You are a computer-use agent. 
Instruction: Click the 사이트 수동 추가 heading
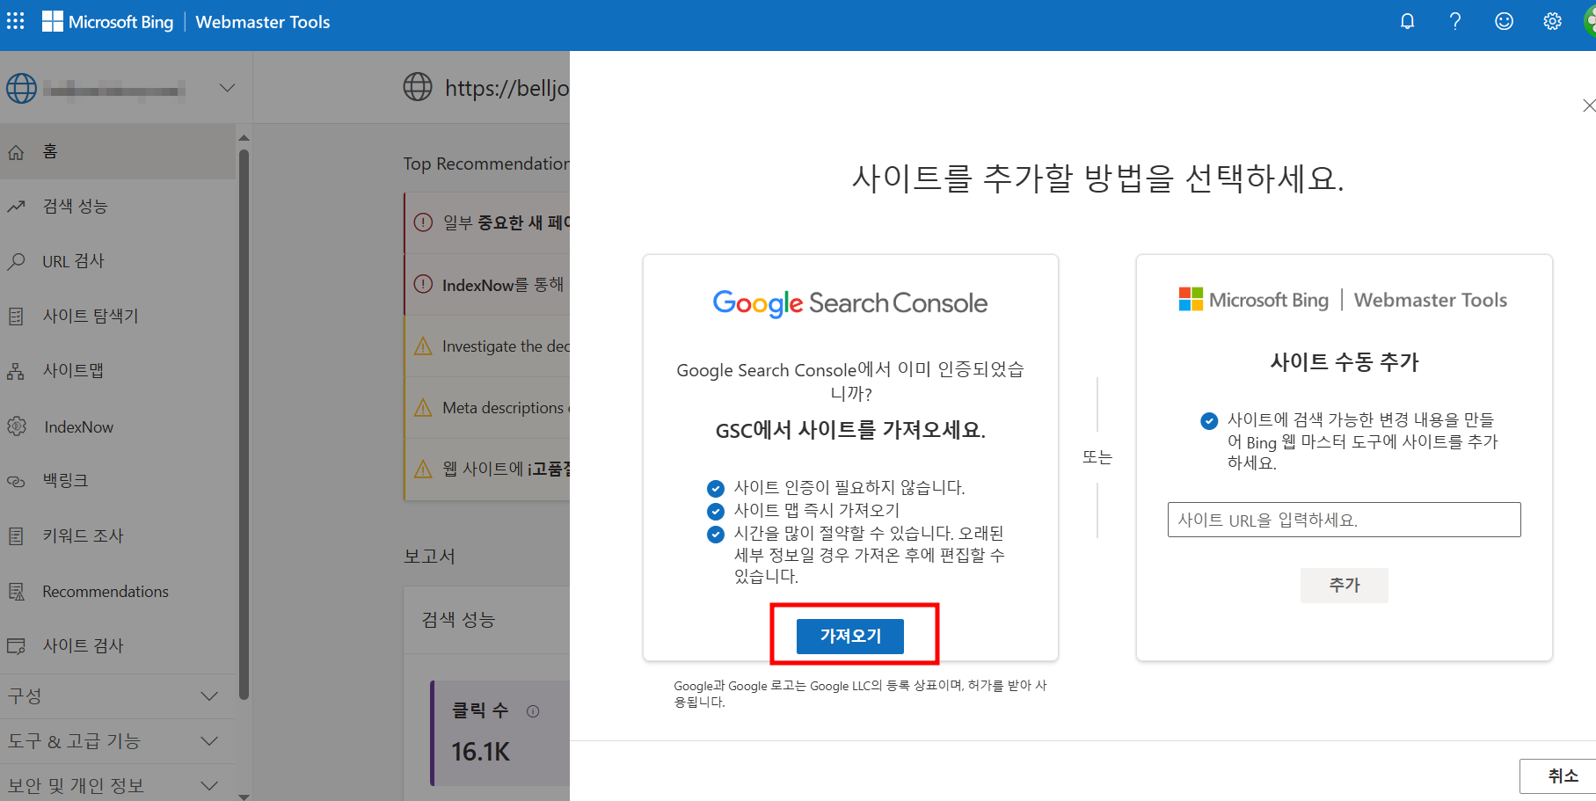pos(1344,362)
